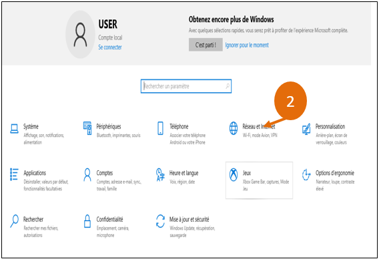Screen dimensions: 379x261
Task: Open the Système laptop icon
Action: click(14, 128)
